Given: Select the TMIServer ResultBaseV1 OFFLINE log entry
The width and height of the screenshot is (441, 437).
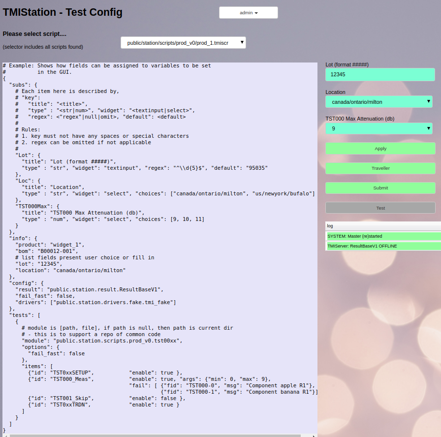Looking at the screenshot, I should (383, 246).
